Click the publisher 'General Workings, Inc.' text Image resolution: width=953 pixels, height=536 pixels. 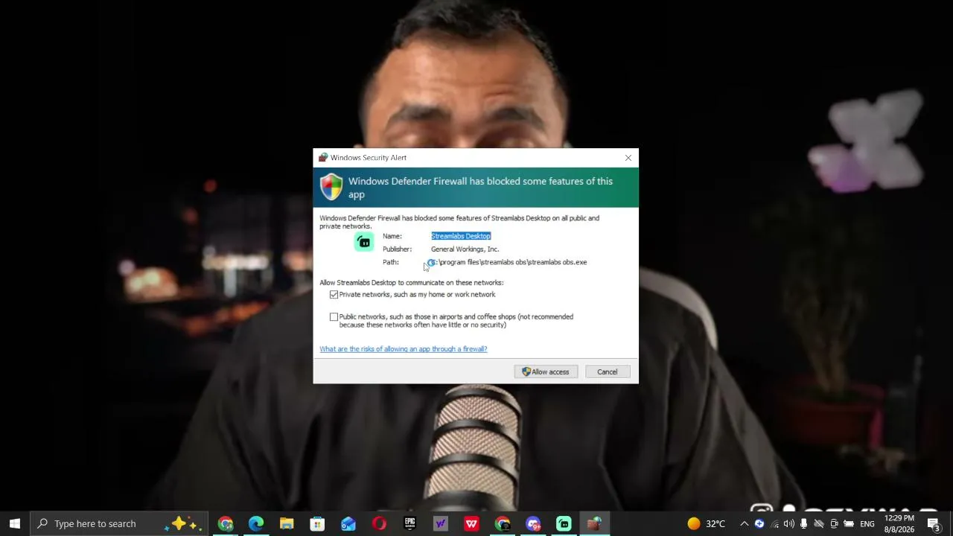465,249
